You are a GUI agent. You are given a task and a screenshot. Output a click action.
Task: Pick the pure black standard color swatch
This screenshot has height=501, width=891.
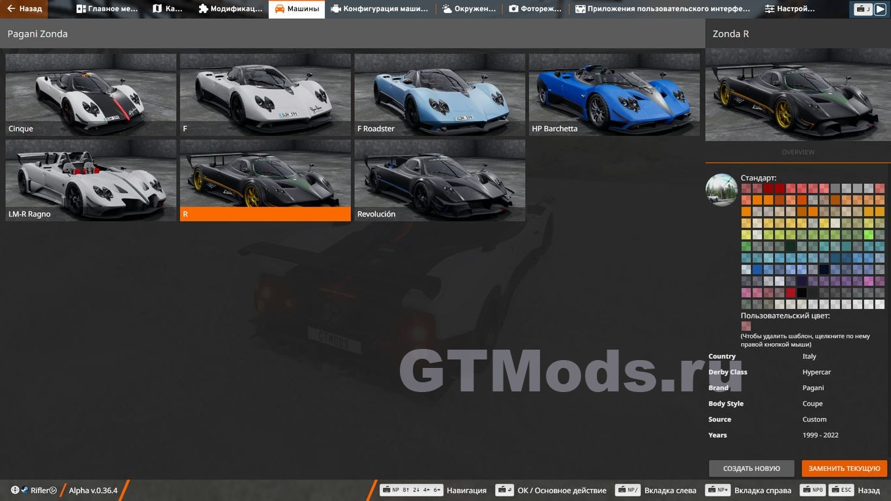(802, 293)
